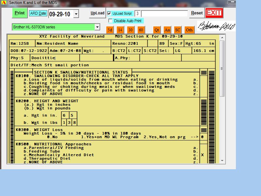Click the green Print button

20,13
